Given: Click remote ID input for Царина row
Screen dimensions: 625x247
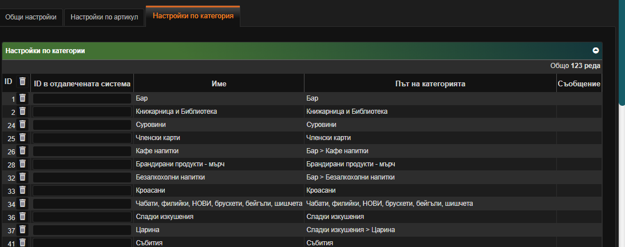Looking at the screenshot, I should [82, 230].
